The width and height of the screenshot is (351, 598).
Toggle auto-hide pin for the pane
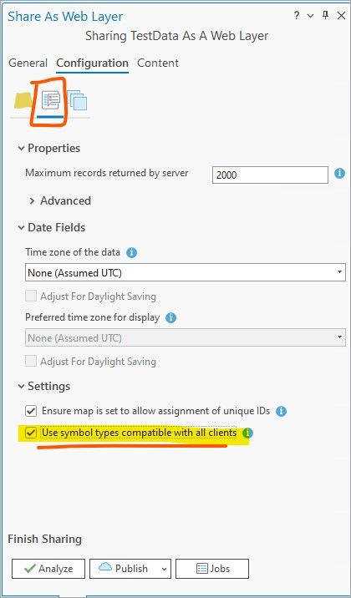pyautogui.click(x=325, y=16)
